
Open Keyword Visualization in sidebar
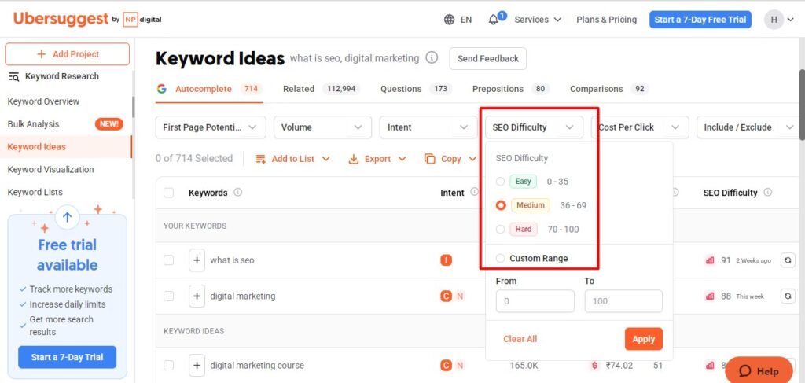click(x=51, y=169)
